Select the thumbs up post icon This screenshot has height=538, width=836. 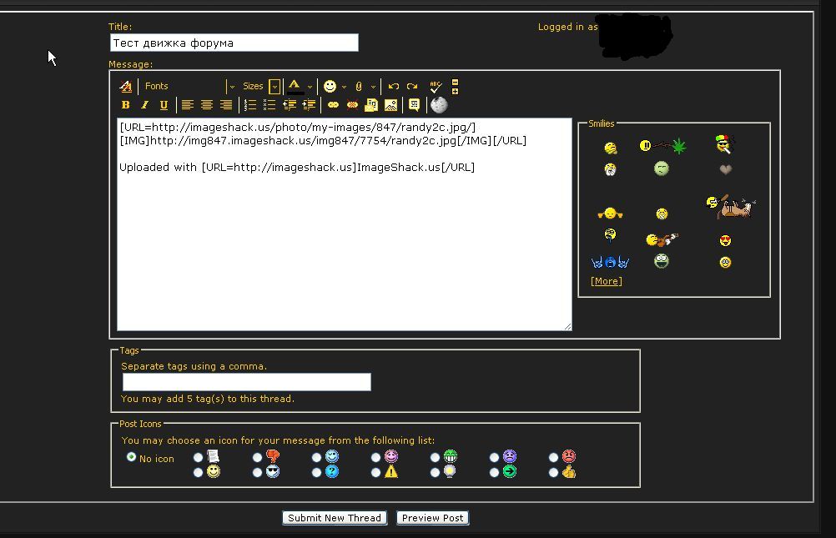pyautogui.click(x=554, y=473)
